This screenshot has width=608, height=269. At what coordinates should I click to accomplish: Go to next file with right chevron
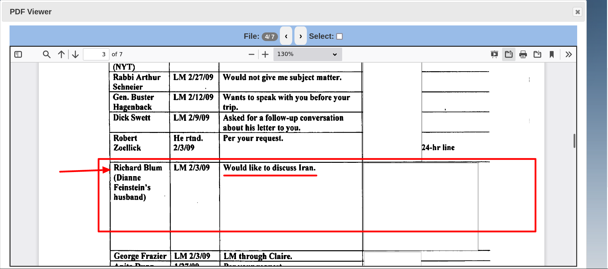tap(301, 36)
